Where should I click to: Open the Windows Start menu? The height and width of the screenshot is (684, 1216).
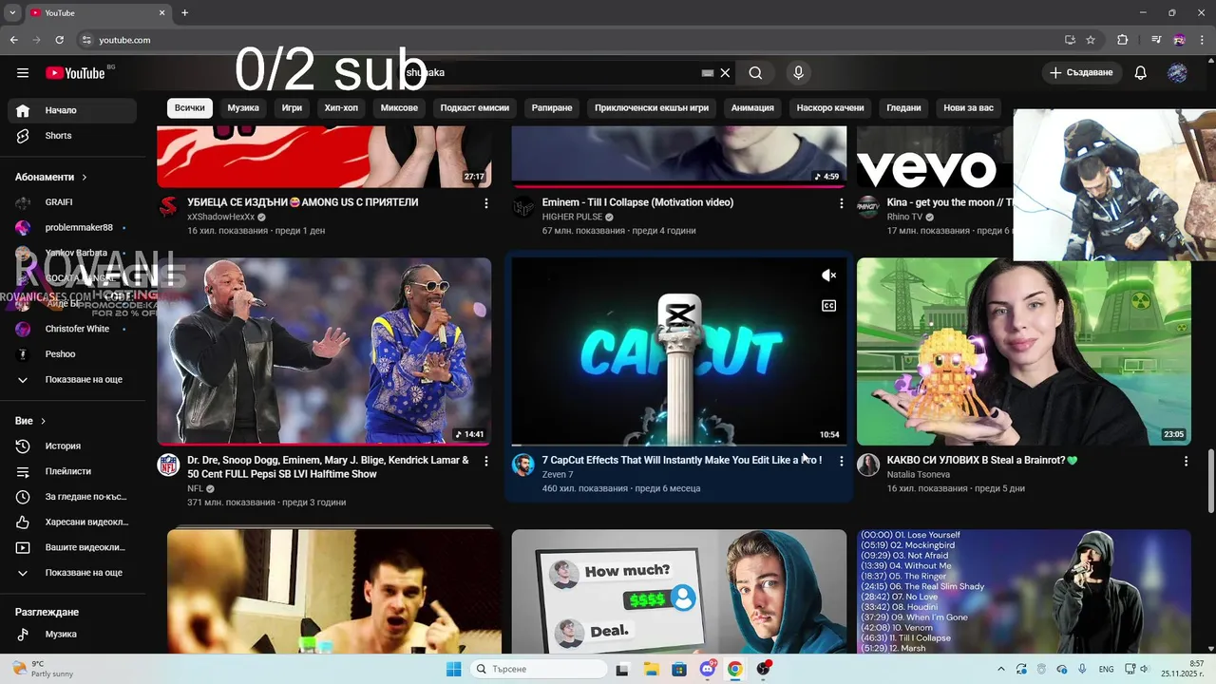click(x=454, y=669)
